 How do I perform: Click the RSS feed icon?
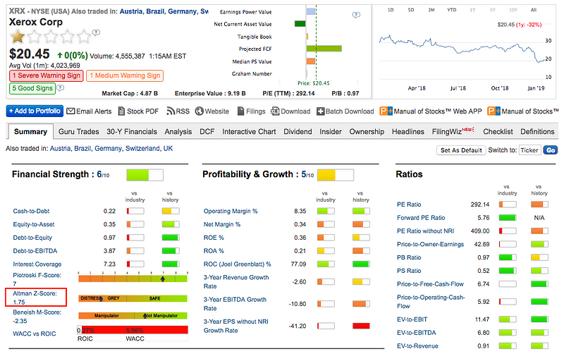(171, 111)
